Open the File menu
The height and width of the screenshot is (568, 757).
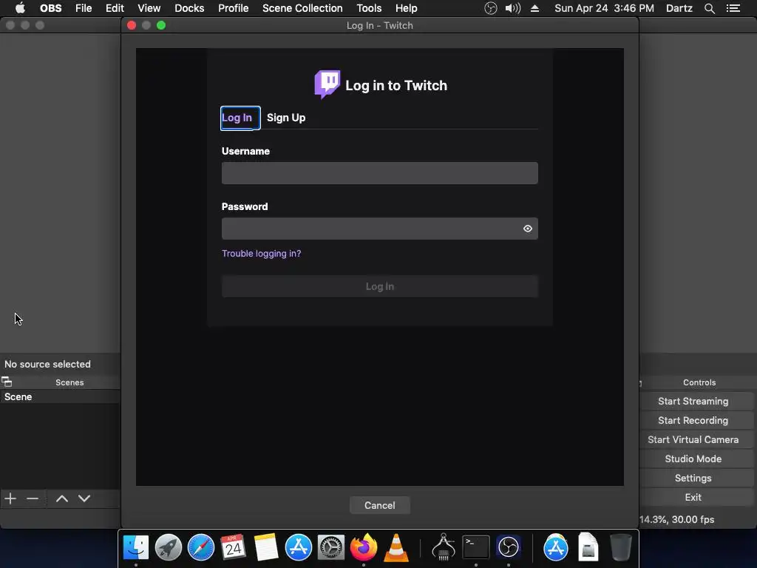[x=84, y=8]
